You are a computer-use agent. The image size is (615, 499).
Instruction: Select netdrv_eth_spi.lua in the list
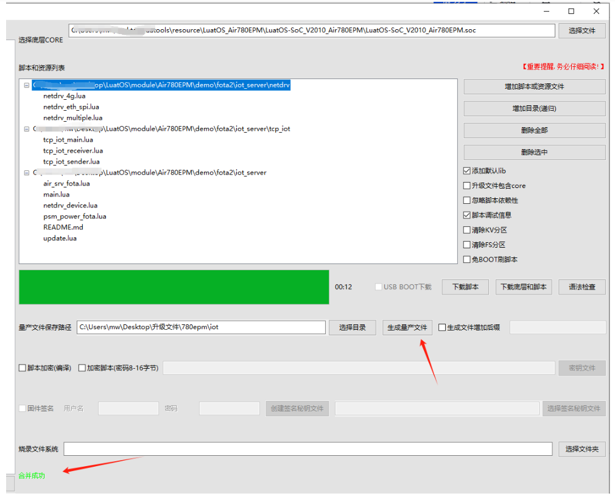[x=71, y=107]
